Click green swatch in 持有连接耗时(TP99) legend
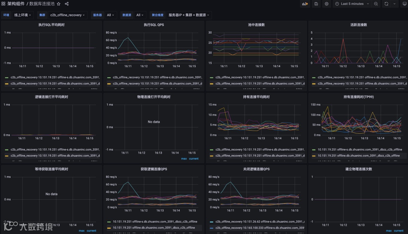 (x=314, y=150)
